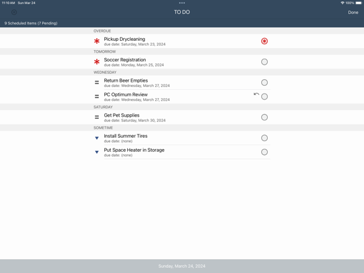This screenshot has height=273, width=364.
Task: Open the PC Optimum Review item
Action: [x=182, y=96]
